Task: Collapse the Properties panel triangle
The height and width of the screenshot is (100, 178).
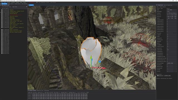Action: pyautogui.click(x=157, y=5)
